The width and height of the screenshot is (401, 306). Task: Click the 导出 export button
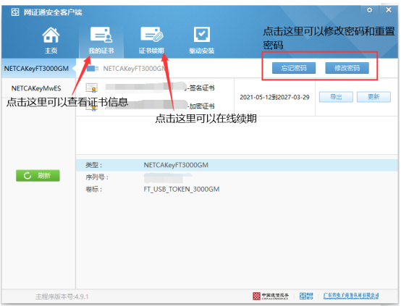tap(336, 97)
